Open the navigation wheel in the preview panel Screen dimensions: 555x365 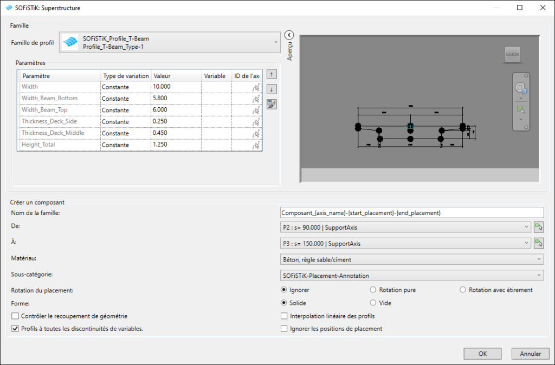pos(520,87)
